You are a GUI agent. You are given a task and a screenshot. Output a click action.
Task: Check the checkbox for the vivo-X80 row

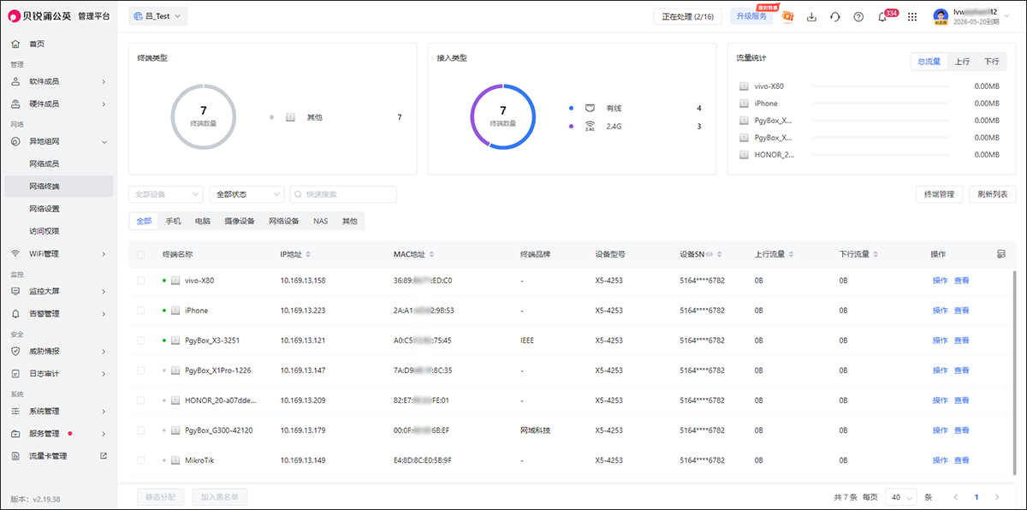tap(142, 281)
